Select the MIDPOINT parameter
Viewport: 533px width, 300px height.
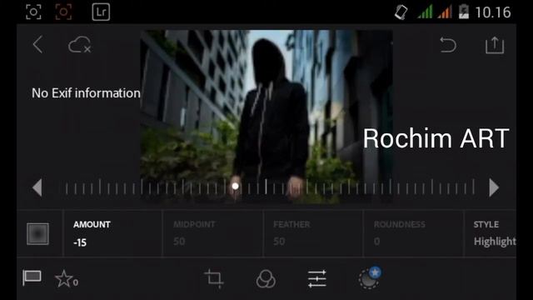213,233
